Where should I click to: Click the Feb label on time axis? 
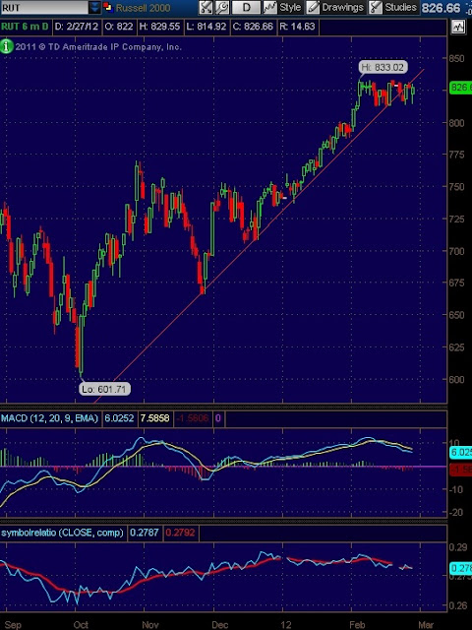[x=358, y=625]
